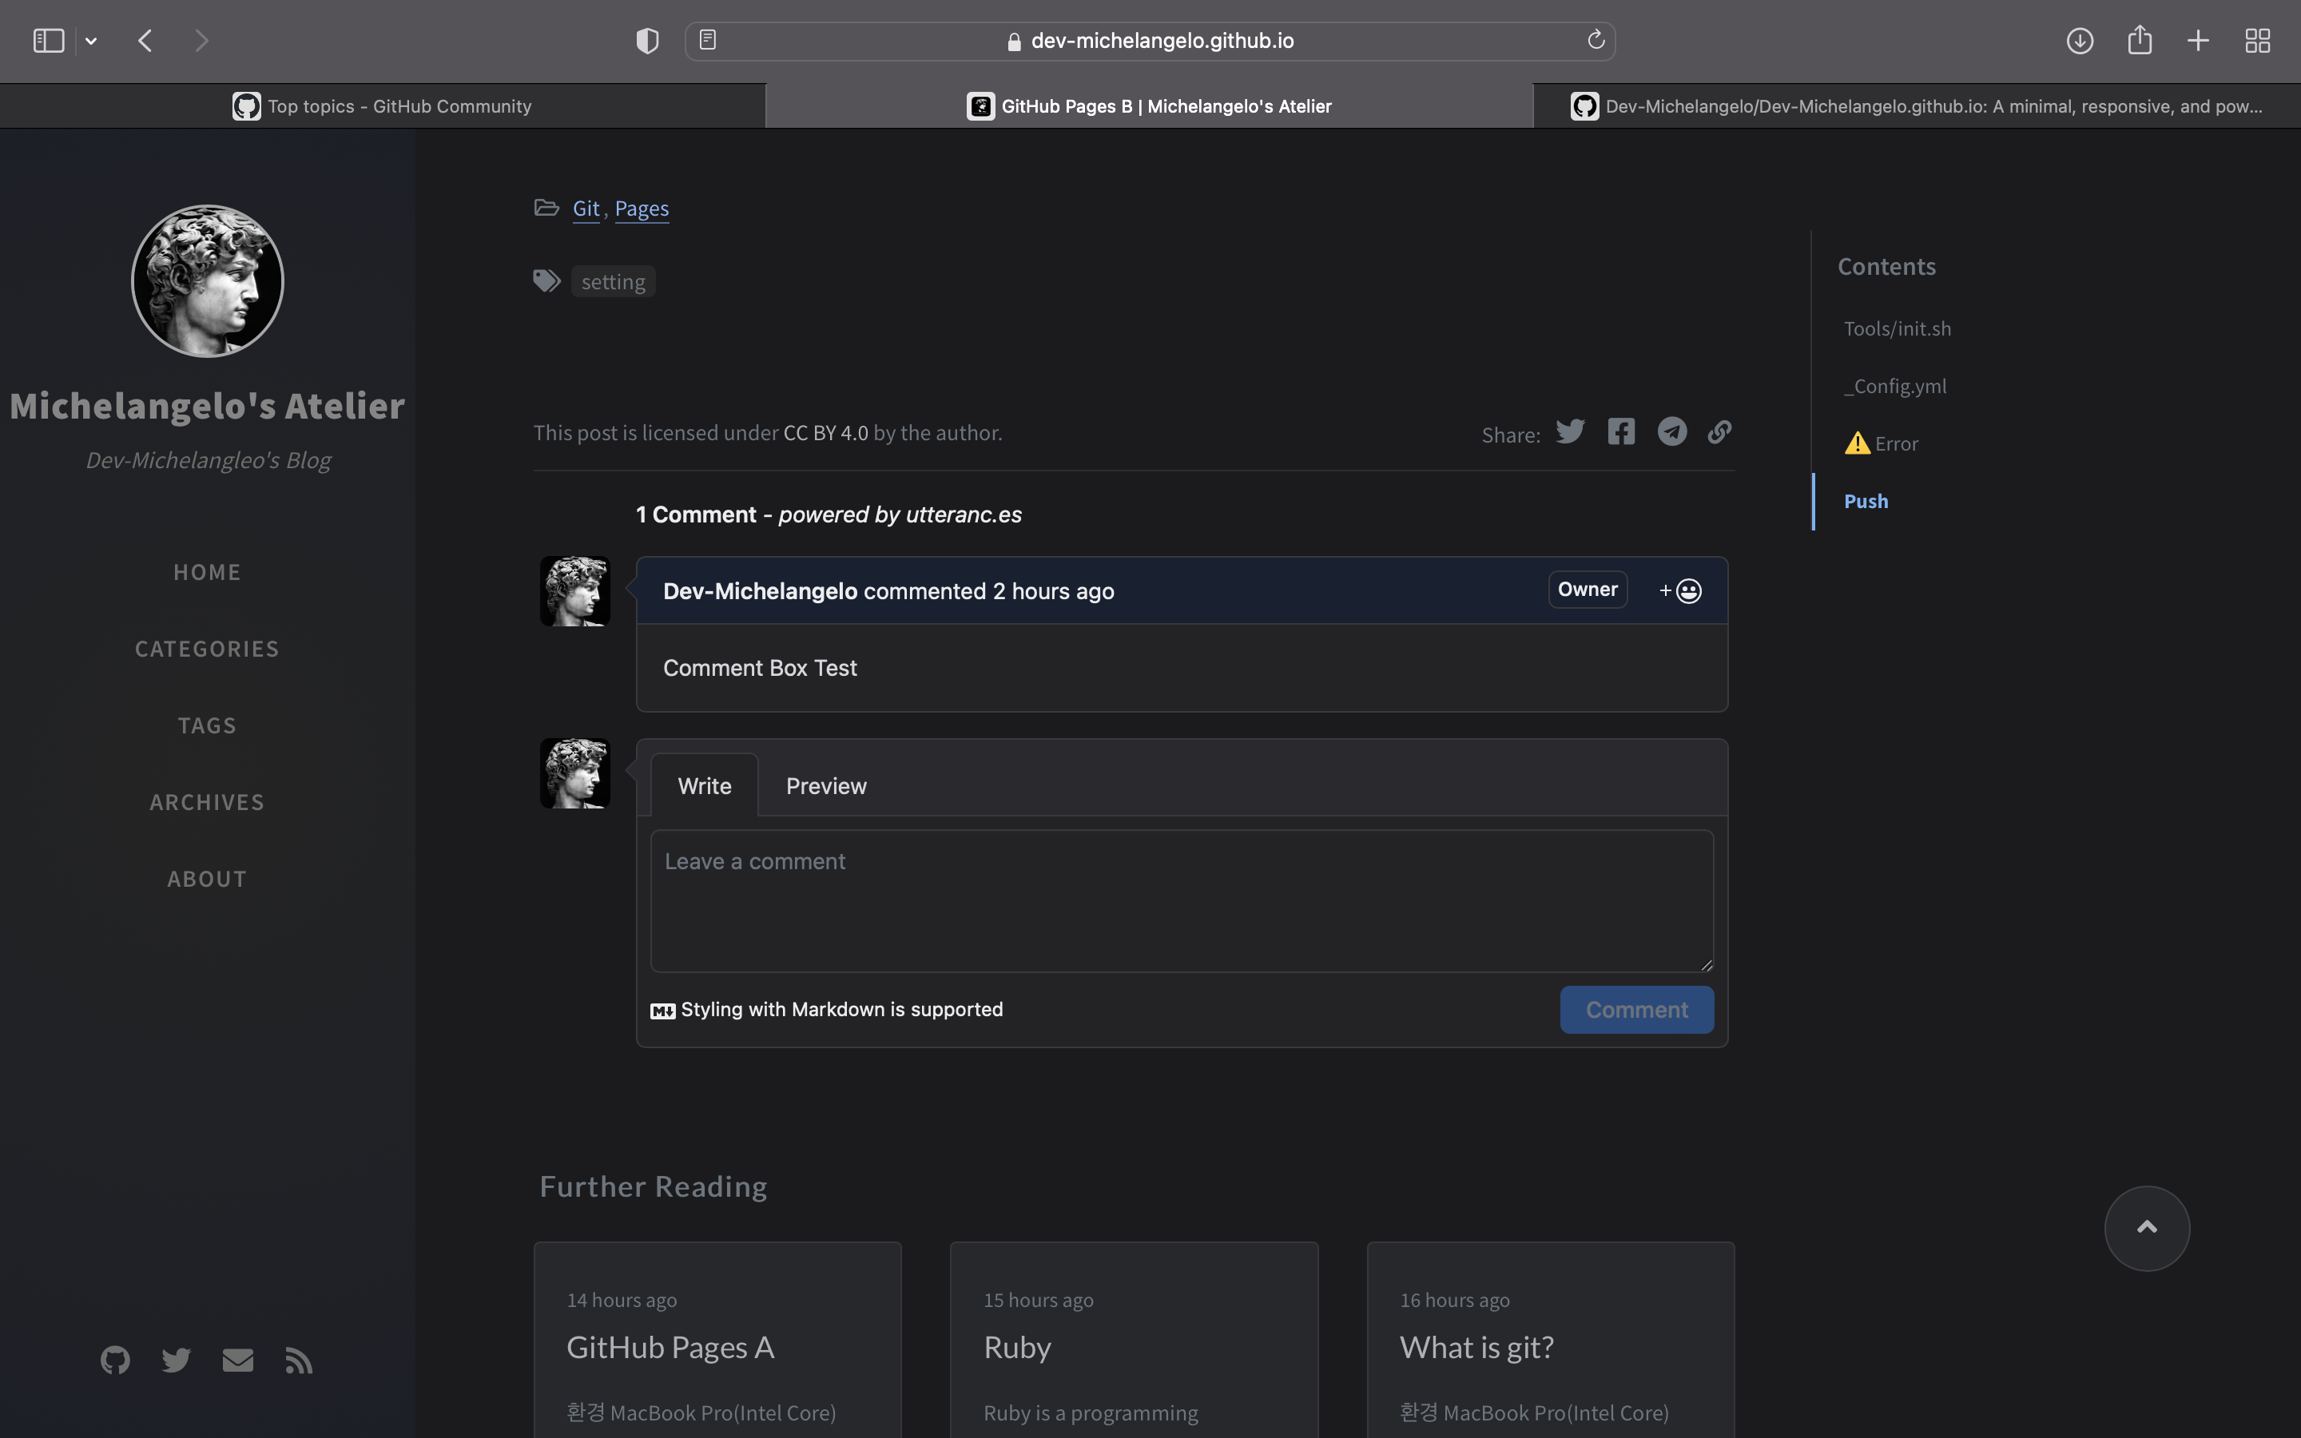Share post on Twitter icon
This screenshot has width=2301, height=1438.
(1570, 431)
